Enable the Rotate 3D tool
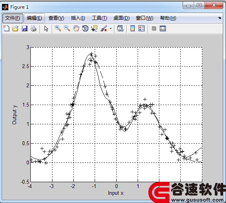The width and height of the screenshot is (226, 203). [x=85, y=28]
